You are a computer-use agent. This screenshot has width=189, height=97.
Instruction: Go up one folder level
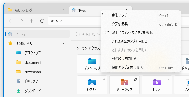point(32,21)
